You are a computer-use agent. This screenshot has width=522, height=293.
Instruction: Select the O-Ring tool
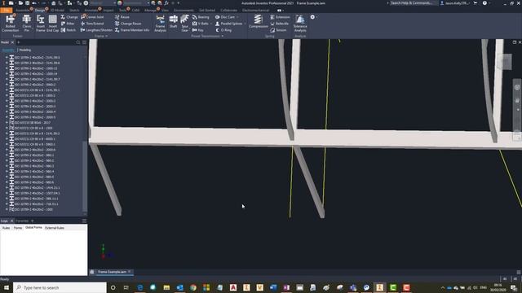pos(223,30)
